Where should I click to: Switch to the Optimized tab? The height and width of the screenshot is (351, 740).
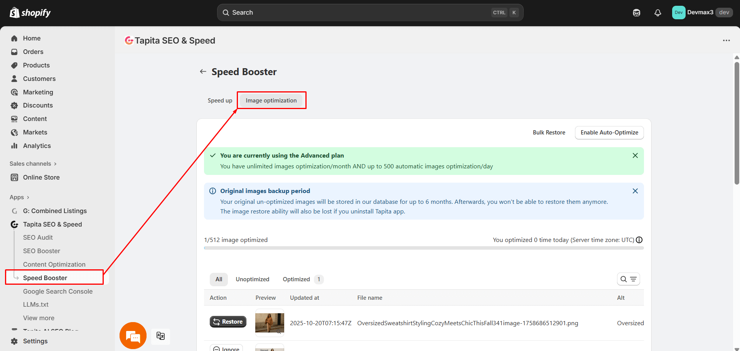pyautogui.click(x=296, y=279)
